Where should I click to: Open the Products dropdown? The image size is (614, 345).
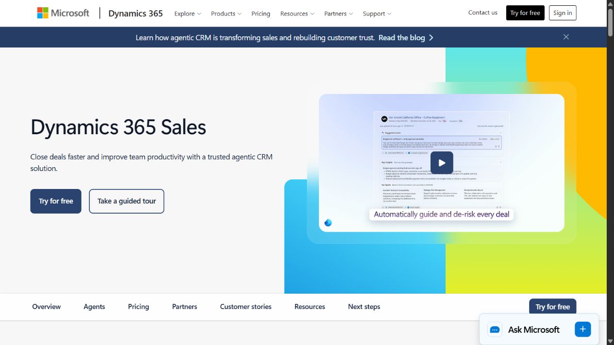click(226, 14)
